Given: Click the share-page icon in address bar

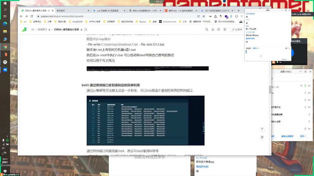Looking at the screenshot, I should [198, 16].
